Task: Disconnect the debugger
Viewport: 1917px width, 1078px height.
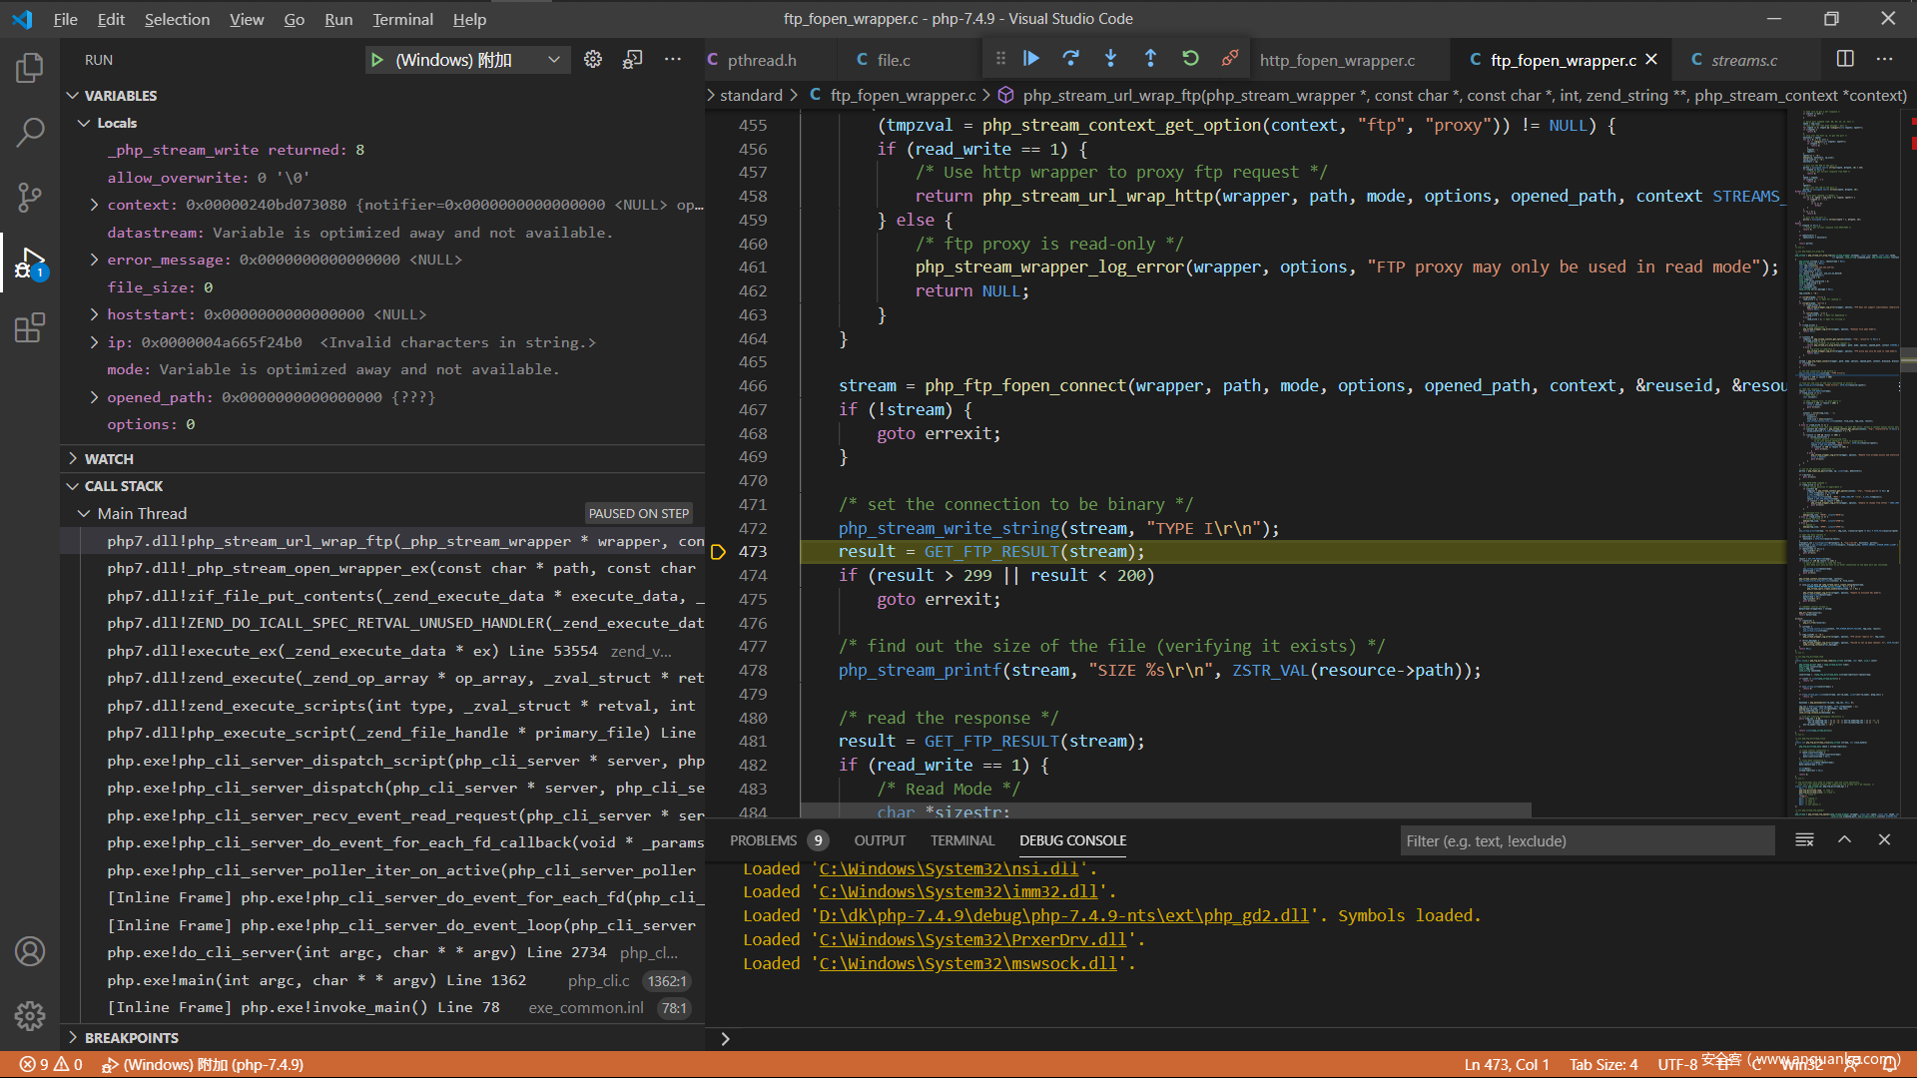Action: [x=1230, y=59]
